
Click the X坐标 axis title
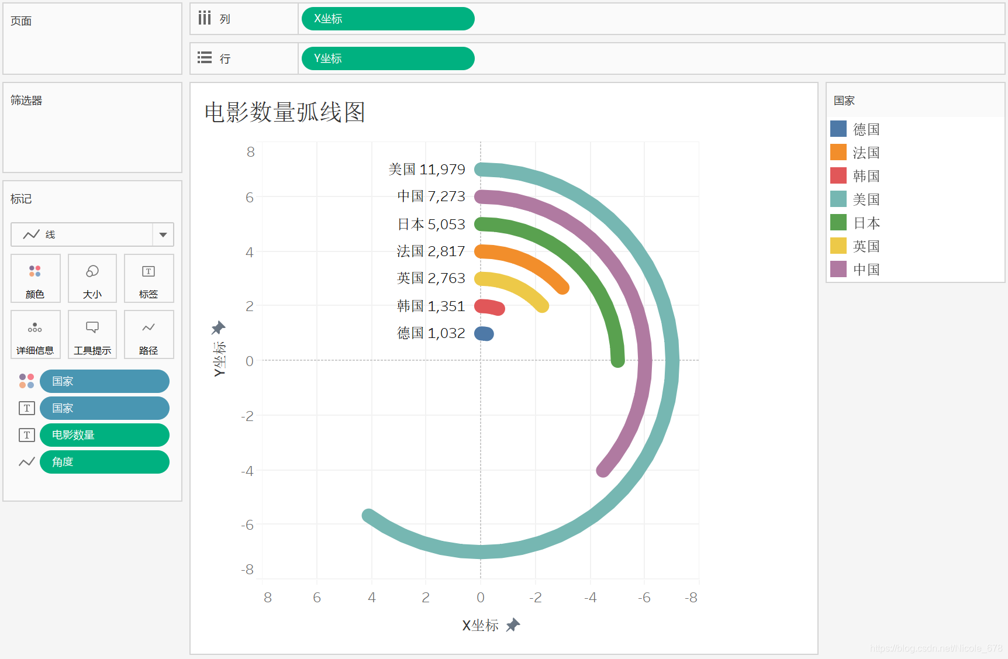coord(481,625)
